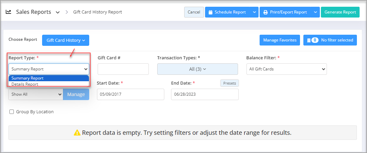
Task: Open the Schedule Report dropdown arrow
Action: point(254,12)
